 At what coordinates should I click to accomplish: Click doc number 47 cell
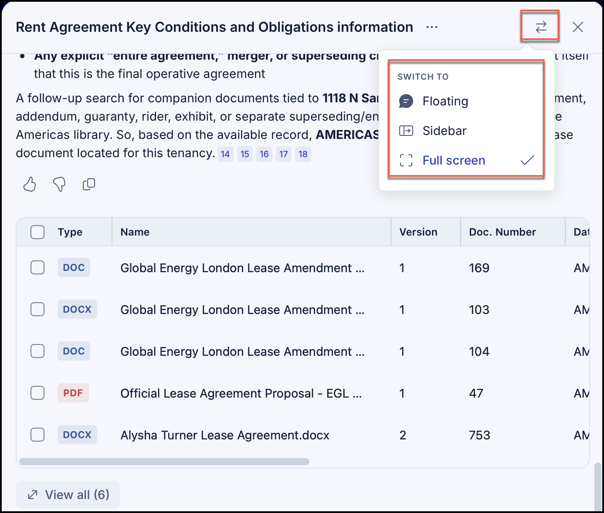point(476,393)
